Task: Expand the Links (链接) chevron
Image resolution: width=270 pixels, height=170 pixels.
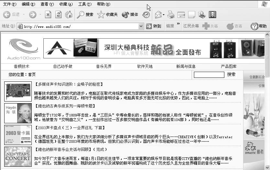Action: (x=178, y=23)
